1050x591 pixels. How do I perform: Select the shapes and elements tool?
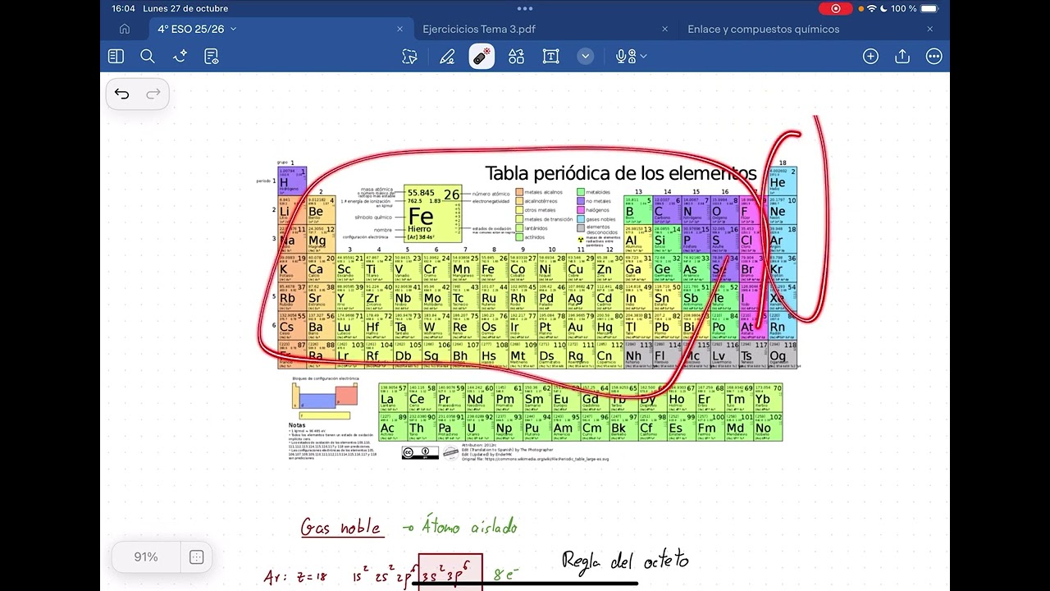point(516,56)
